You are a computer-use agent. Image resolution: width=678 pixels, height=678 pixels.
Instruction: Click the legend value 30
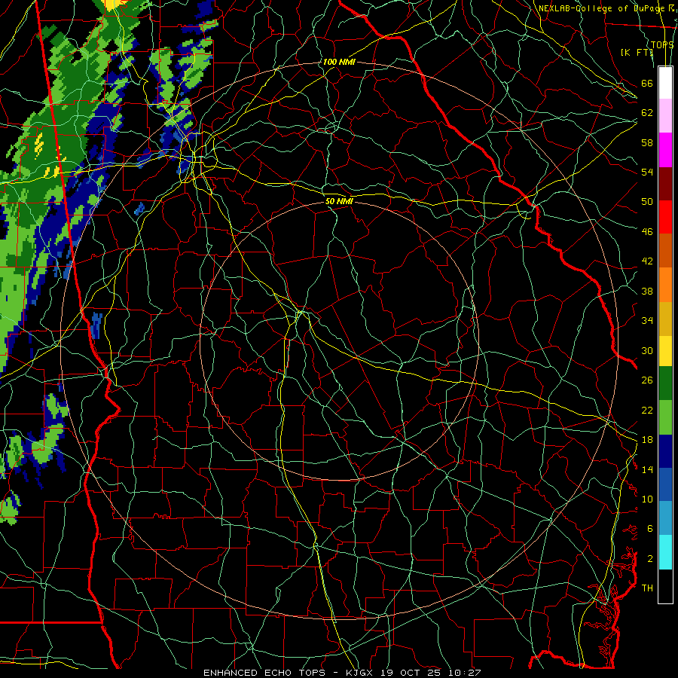tap(647, 350)
